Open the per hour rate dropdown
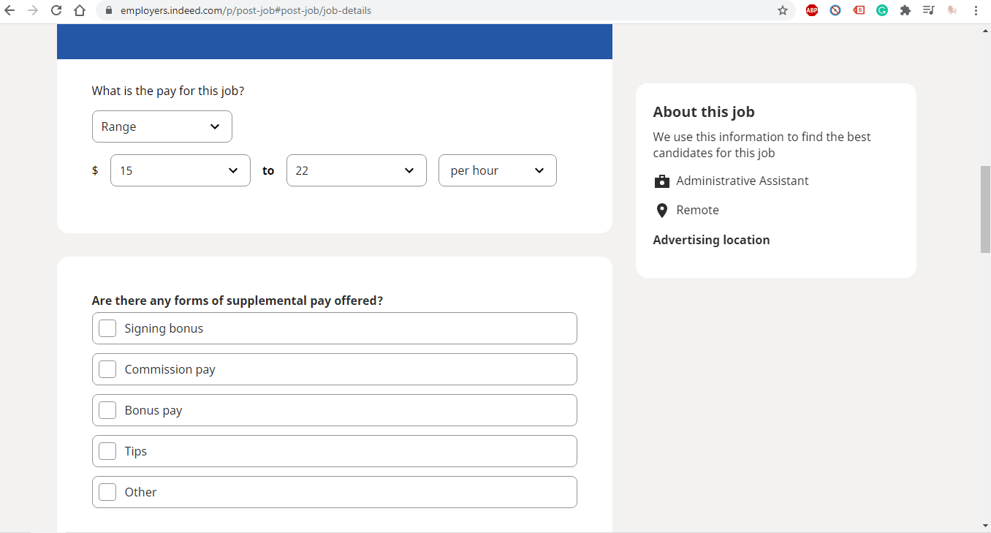991x533 pixels. [497, 170]
